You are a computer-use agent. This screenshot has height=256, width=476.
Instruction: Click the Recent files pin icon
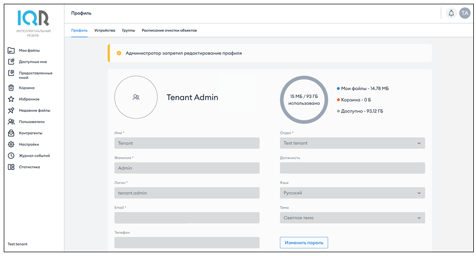tap(11, 110)
